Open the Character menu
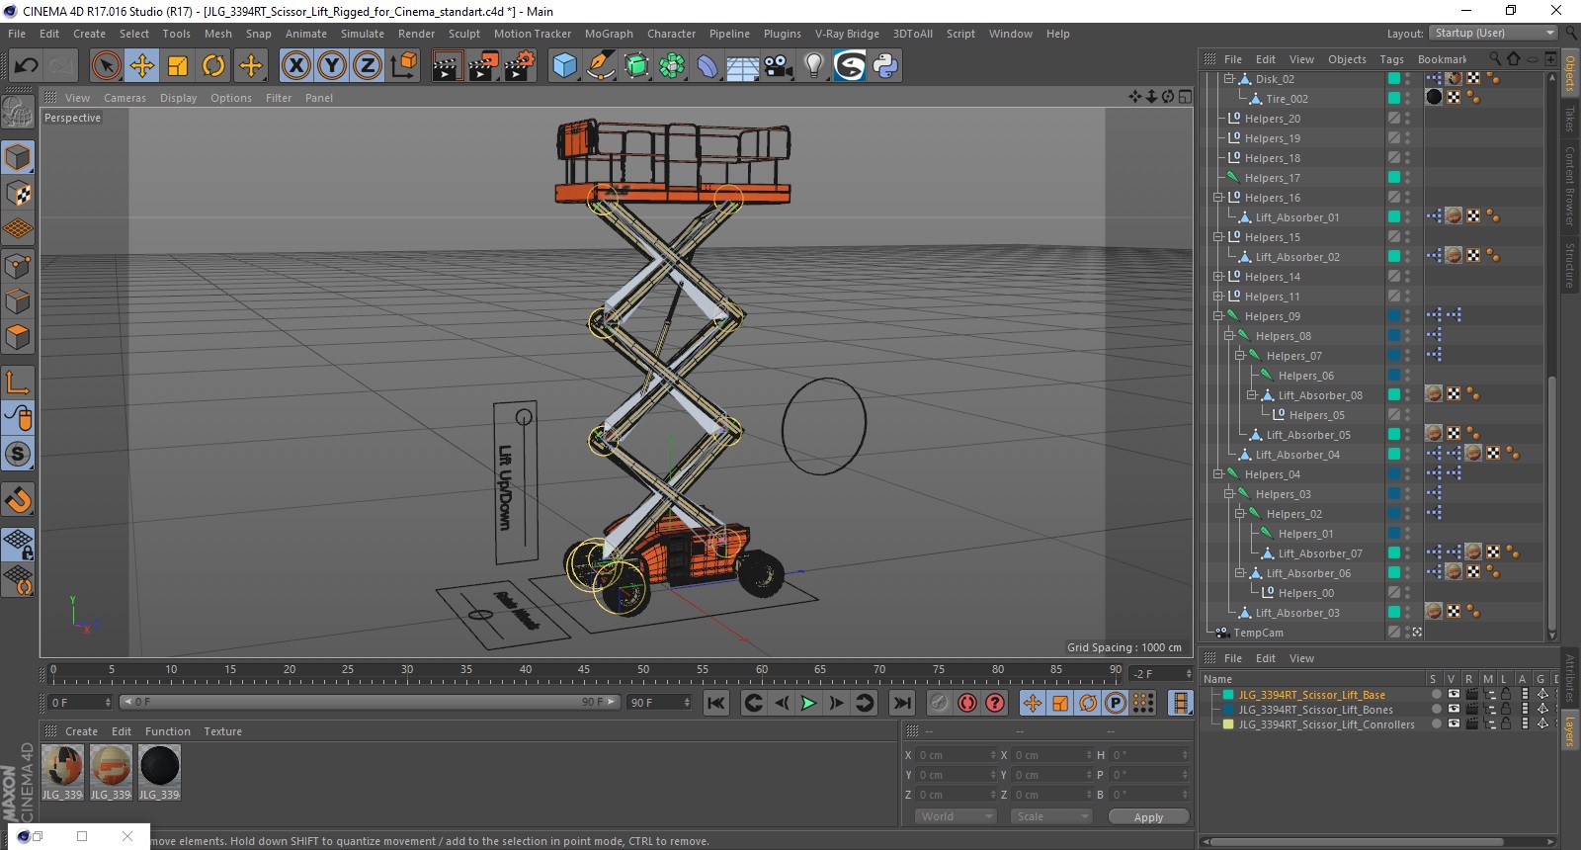 pyautogui.click(x=671, y=34)
